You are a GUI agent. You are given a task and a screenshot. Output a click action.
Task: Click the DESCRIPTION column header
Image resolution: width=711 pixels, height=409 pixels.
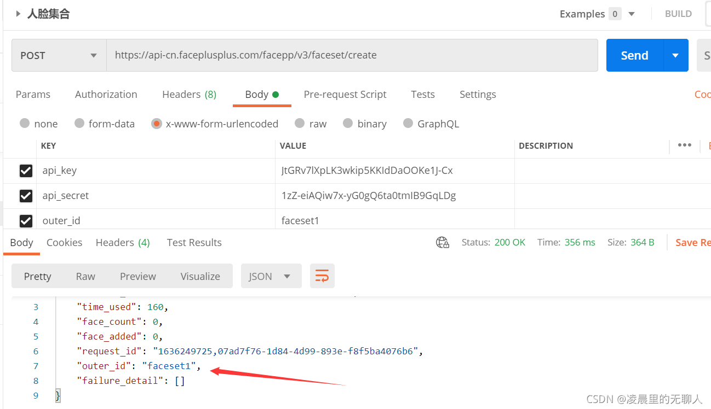(546, 146)
